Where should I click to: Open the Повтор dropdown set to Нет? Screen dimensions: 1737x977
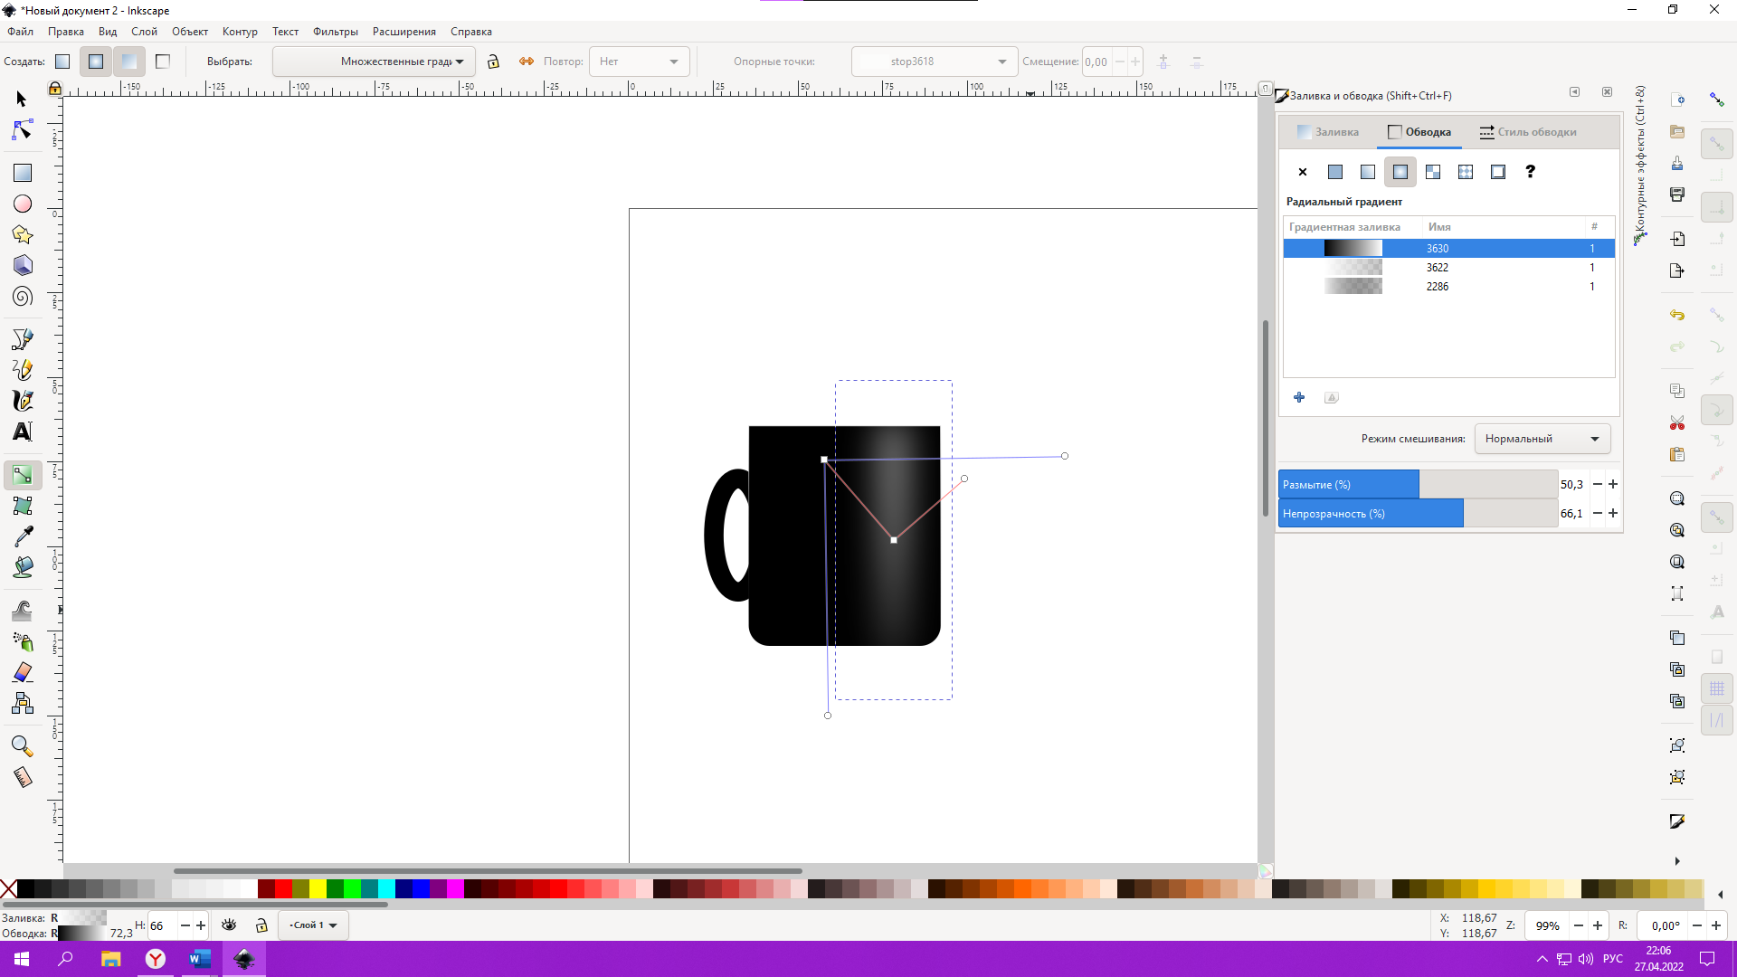point(639,62)
